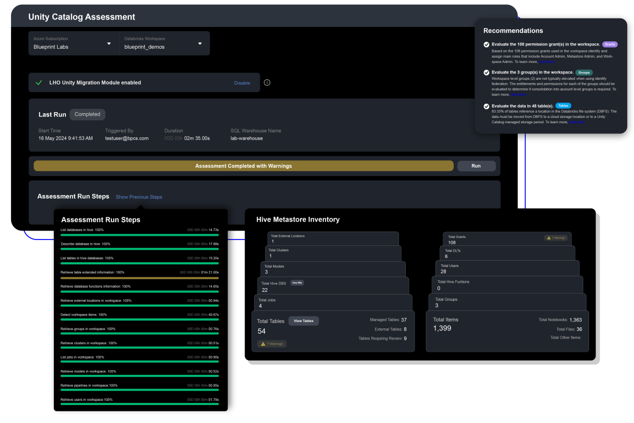Open the Total Jobs card

[x=333, y=302]
